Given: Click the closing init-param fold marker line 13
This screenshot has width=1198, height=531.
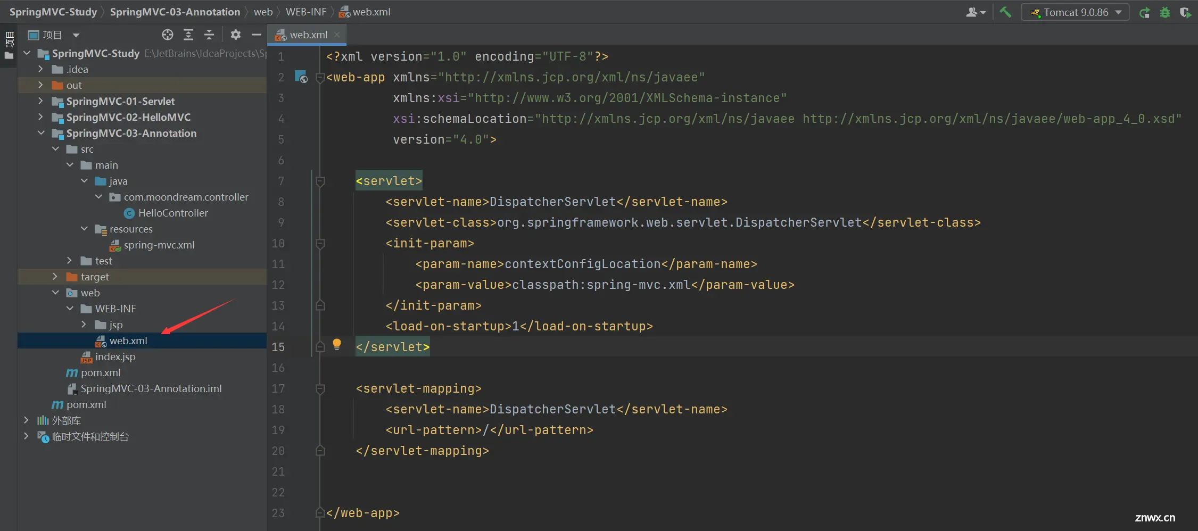Looking at the screenshot, I should tap(320, 305).
